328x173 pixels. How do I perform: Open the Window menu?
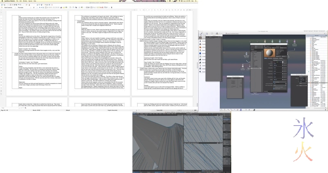point(25,1)
